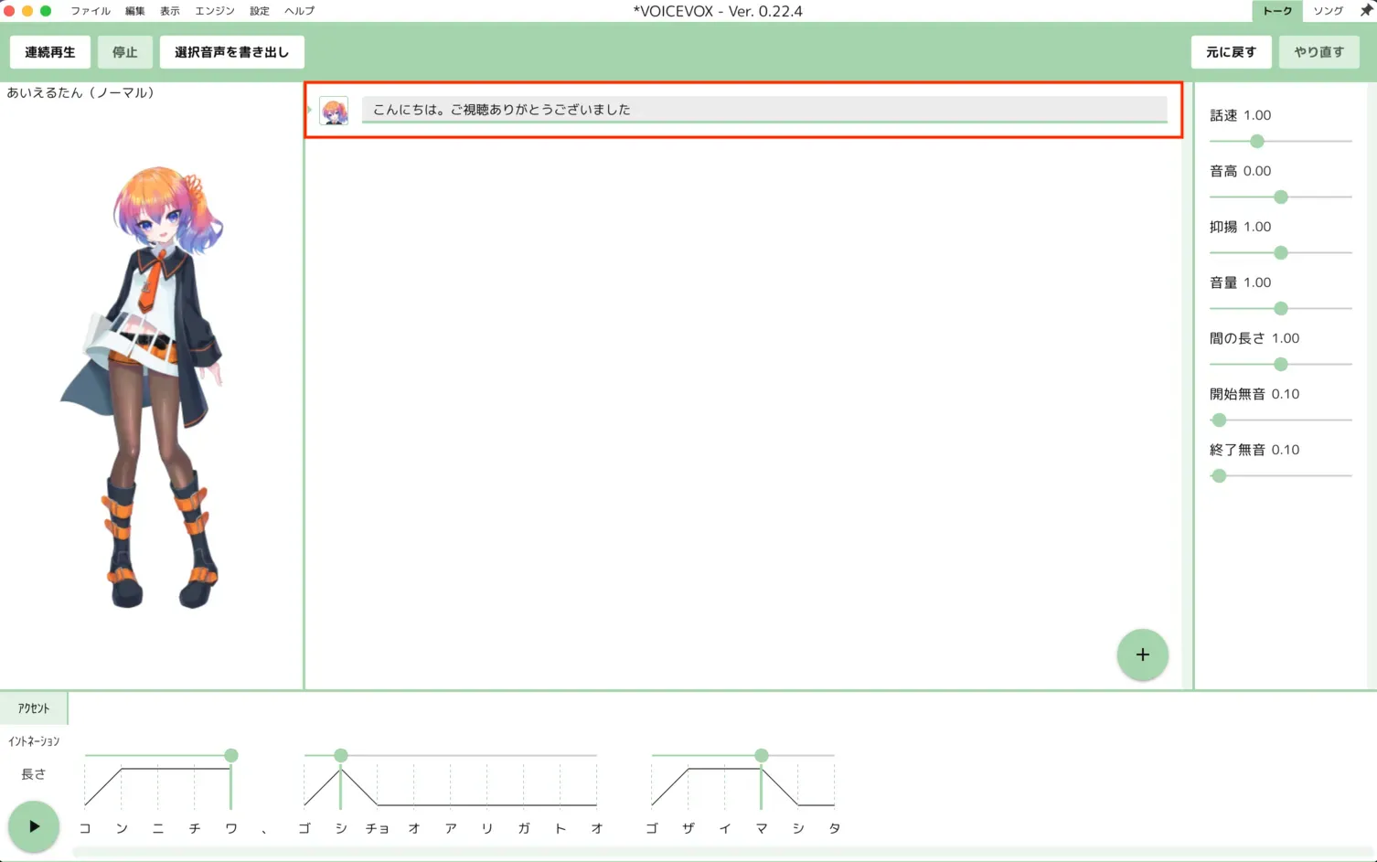Click the 開始無音 slider handle

pyautogui.click(x=1219, y=420)
